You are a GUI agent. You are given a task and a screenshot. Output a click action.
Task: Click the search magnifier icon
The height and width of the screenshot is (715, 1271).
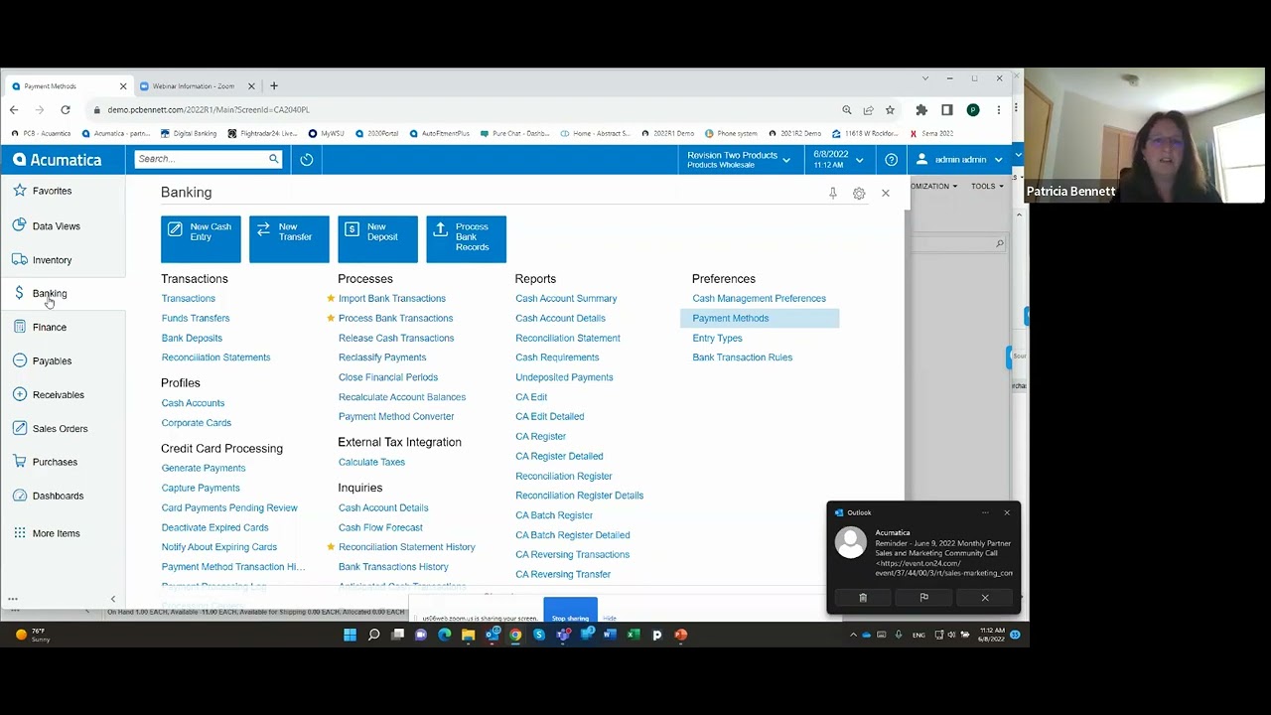coord(274,159)
